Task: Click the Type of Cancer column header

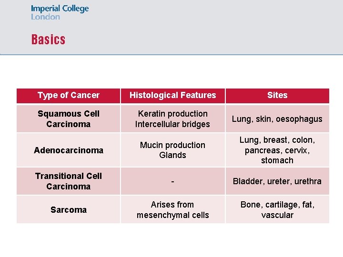Action: [x=69, y=96]
